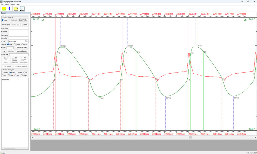Click the 22046ms label on top ruler
This screenshot has height=154, width=257.
(x=120, y=14)
